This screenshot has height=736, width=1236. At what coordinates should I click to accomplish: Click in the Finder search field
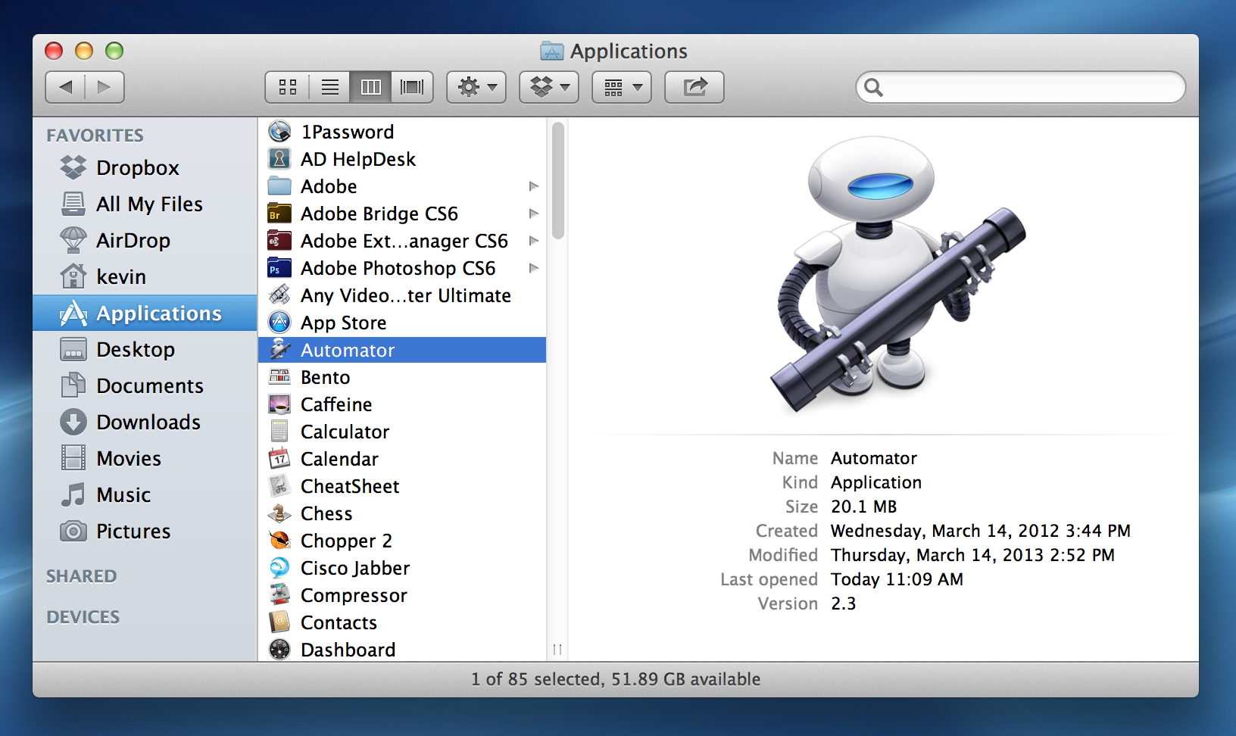(x=1021, y=87)
